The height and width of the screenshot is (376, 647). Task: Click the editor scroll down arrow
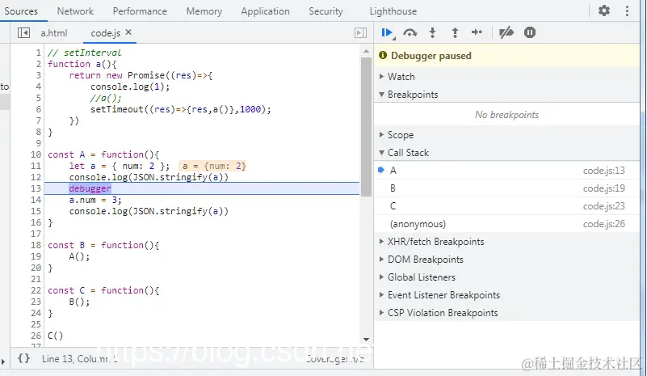pyautogui.click(x=366, y=340)
